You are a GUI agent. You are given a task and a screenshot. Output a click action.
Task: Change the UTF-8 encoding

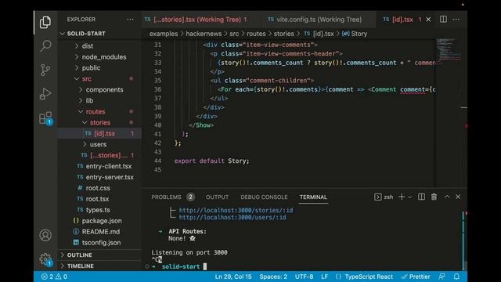[304, 277]
